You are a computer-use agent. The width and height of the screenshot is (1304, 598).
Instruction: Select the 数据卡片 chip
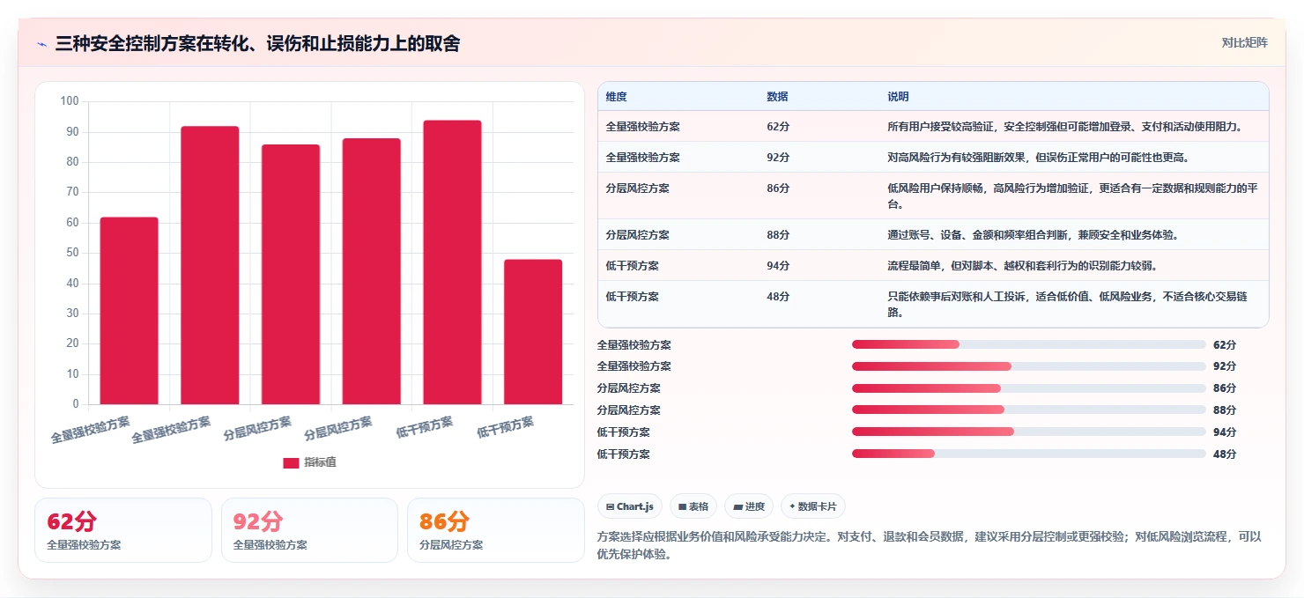click(x=813, y=506)
